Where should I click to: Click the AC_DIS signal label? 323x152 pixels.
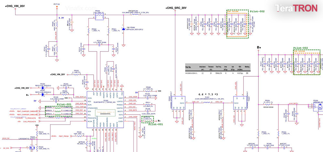pyautogui.click(x=6, y=148)
